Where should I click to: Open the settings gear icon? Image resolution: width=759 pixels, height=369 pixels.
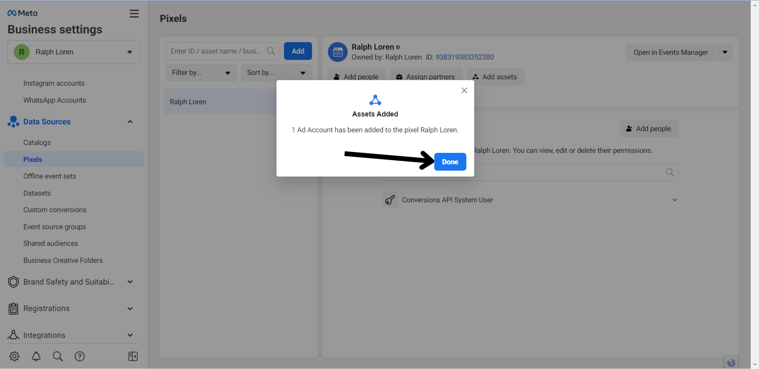15,356
